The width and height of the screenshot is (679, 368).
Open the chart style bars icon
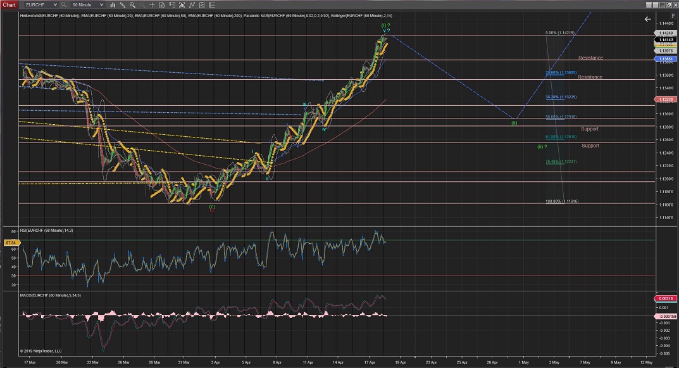point(113,4)
